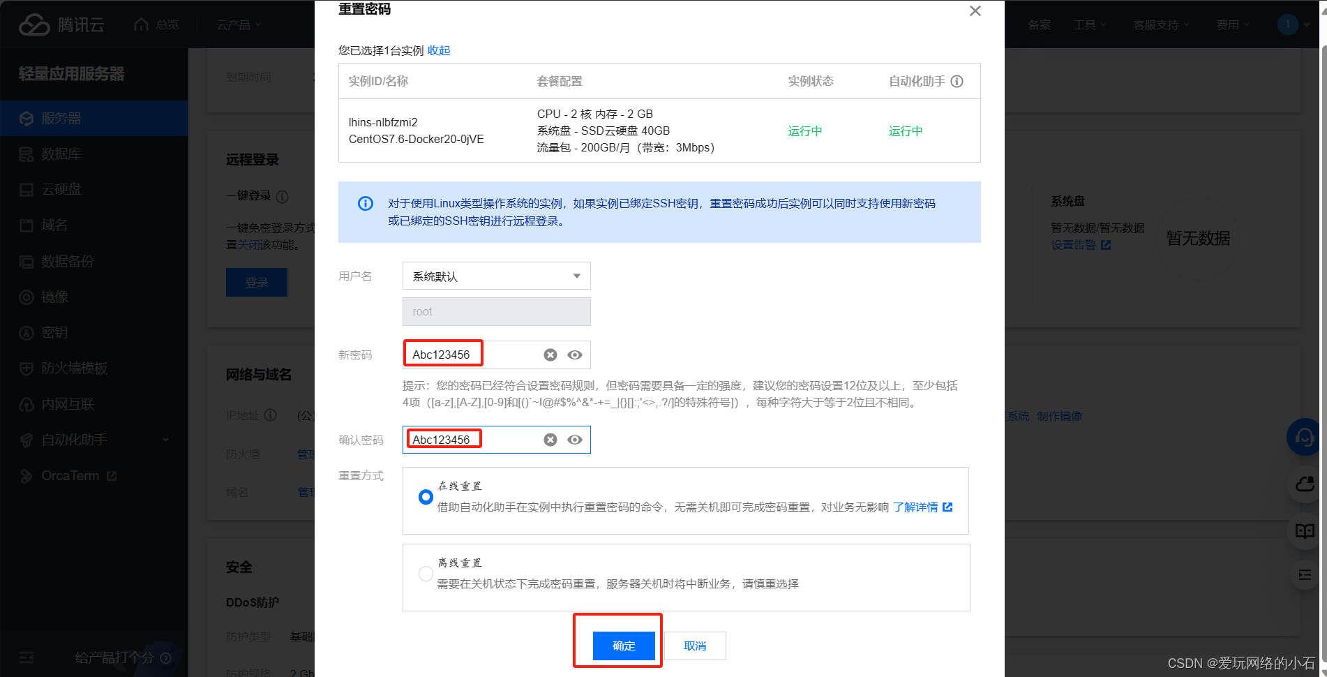This screenshot has height=677, width=1327.
Task: Click the 制作镜像 link in background
Action: [x=1059, y=416]
